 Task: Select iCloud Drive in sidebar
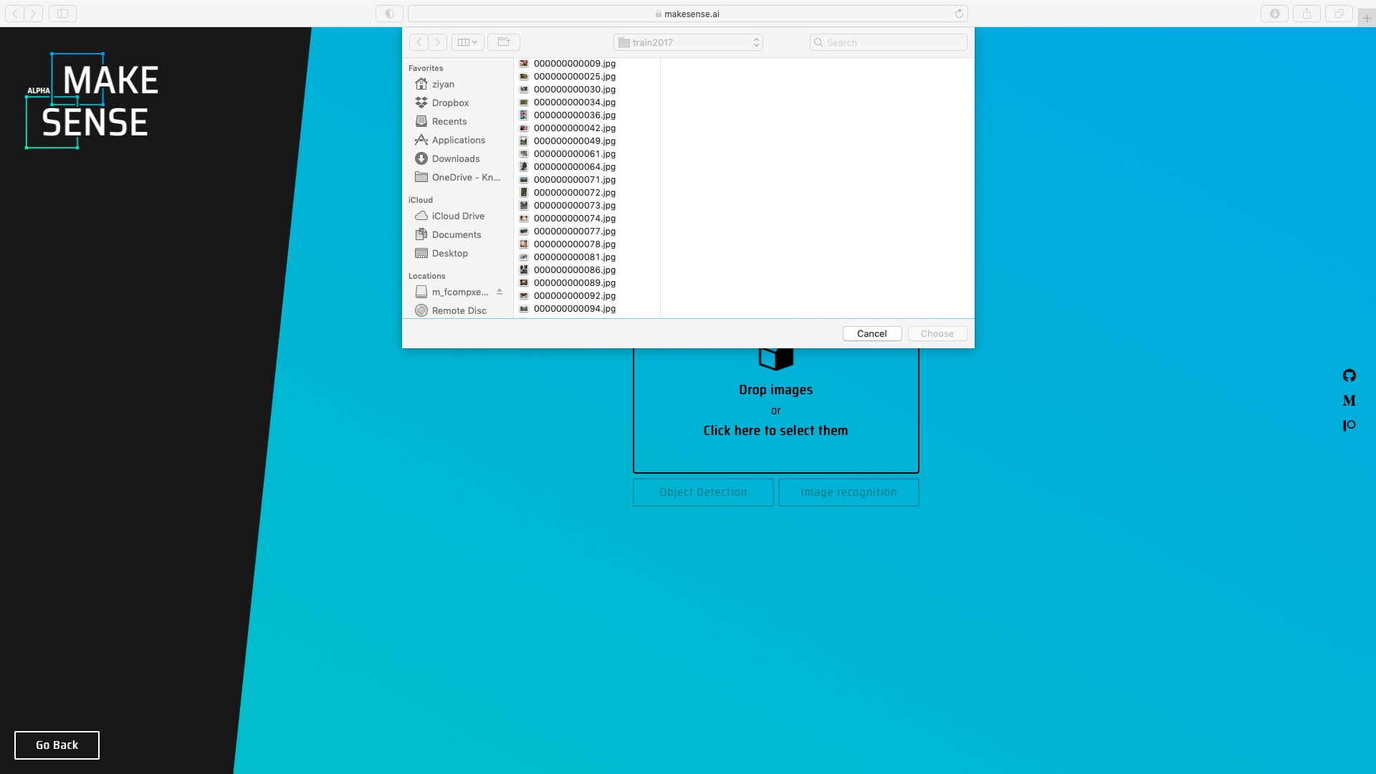457,216
